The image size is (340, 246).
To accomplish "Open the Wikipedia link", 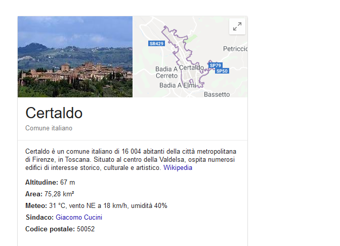I will (x=178, y=167).
